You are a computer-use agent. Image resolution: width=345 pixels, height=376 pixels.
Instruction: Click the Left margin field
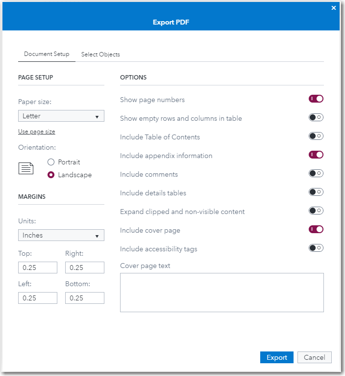point(38,298)
